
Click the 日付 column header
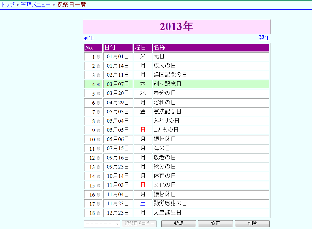click(x=118, y=47)
